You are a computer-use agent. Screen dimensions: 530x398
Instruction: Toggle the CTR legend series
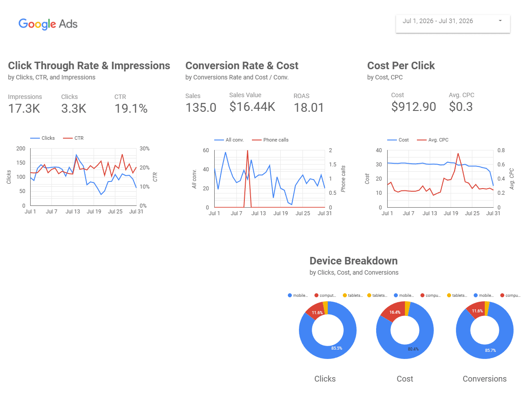coord(73,138)
